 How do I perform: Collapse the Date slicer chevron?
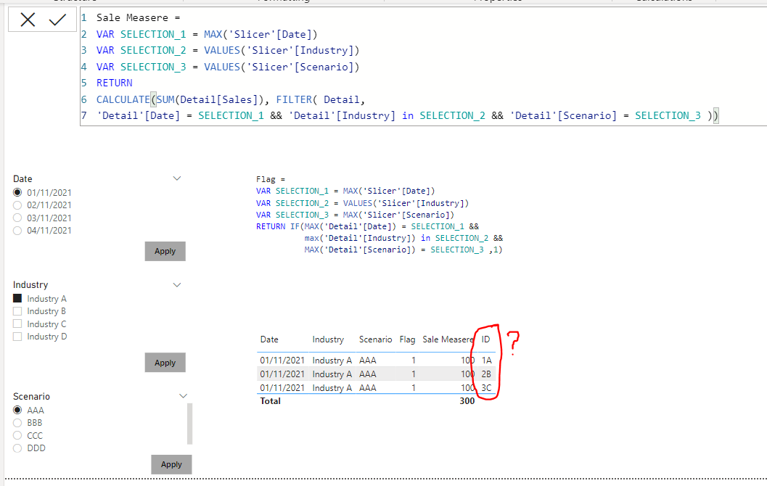177,178
